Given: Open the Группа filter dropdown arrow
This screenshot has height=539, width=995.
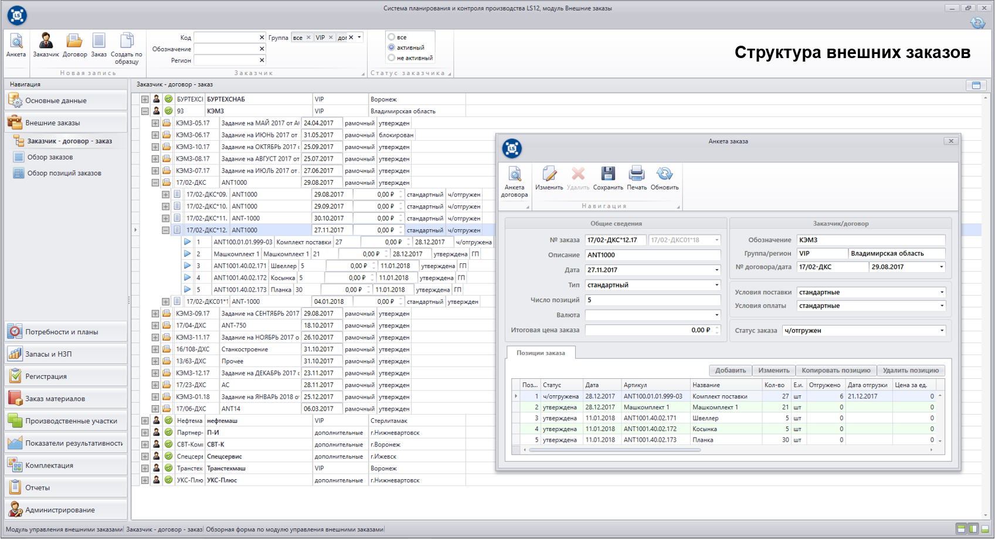Looking at the screenshot, I should click(x=359, y=37).
